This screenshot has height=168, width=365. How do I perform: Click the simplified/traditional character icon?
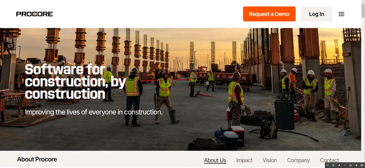tap(333, 165)
